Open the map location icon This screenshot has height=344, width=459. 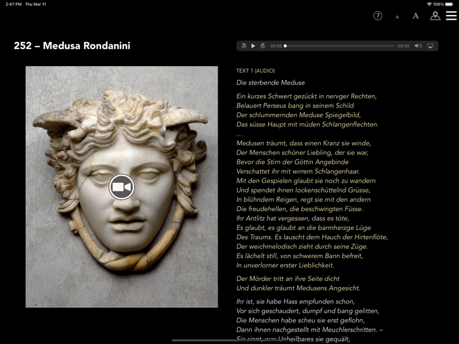(435, 16)
